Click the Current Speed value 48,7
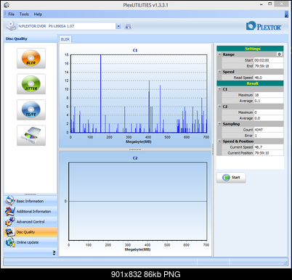292x280 pixels. click(269, 147)
